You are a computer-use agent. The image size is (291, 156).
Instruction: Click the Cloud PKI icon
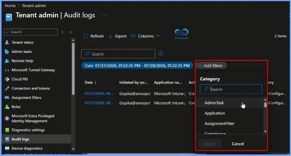click(7, 79)
